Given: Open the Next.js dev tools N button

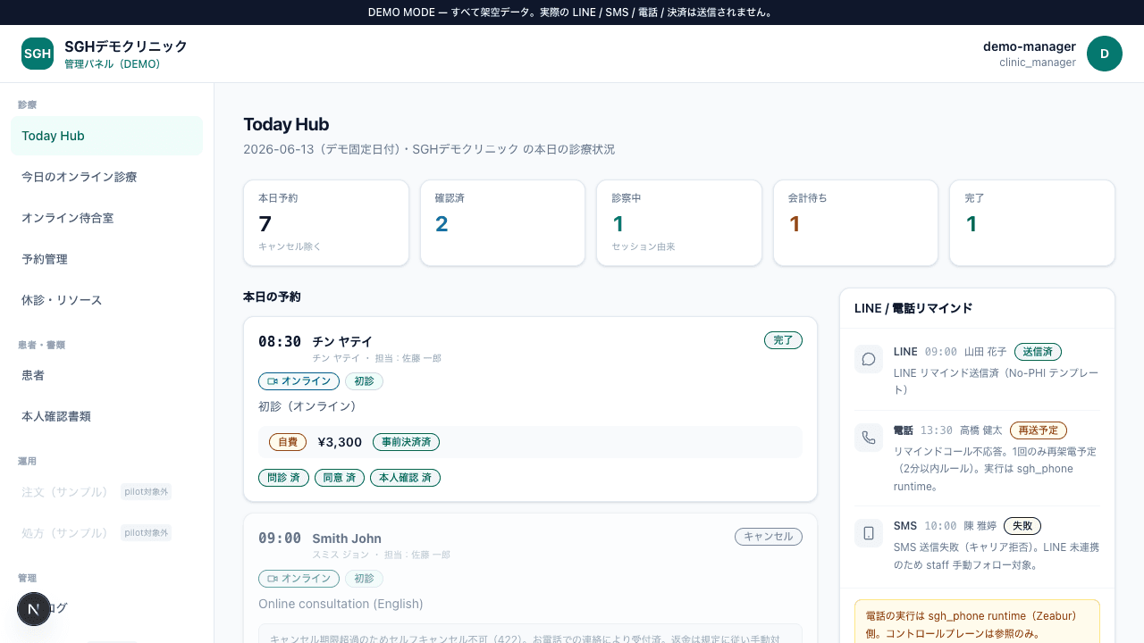Looking at the screenshot, I should tap(34, 609).
